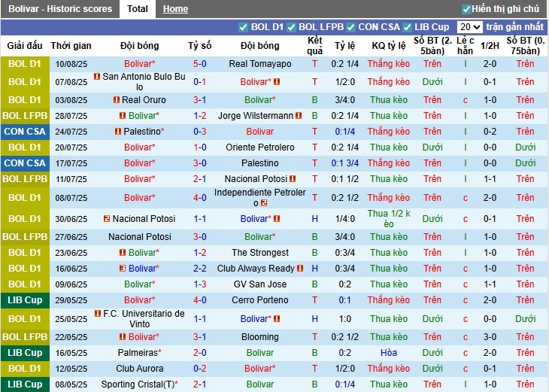Click the GV San Jose team name

[259, 284]
